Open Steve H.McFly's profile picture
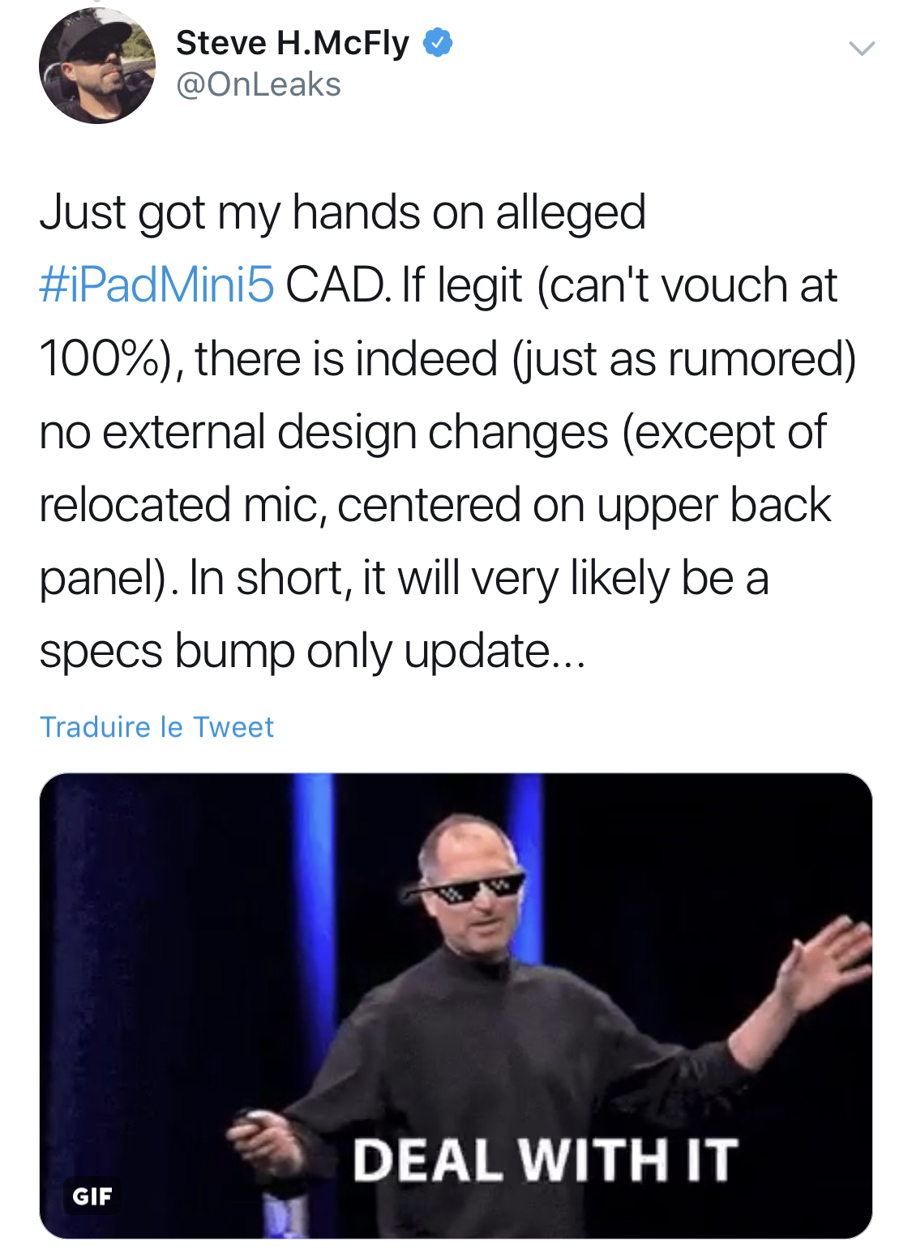The height and width of the screenshot is (1258, 912). click(x=97, y=66)
